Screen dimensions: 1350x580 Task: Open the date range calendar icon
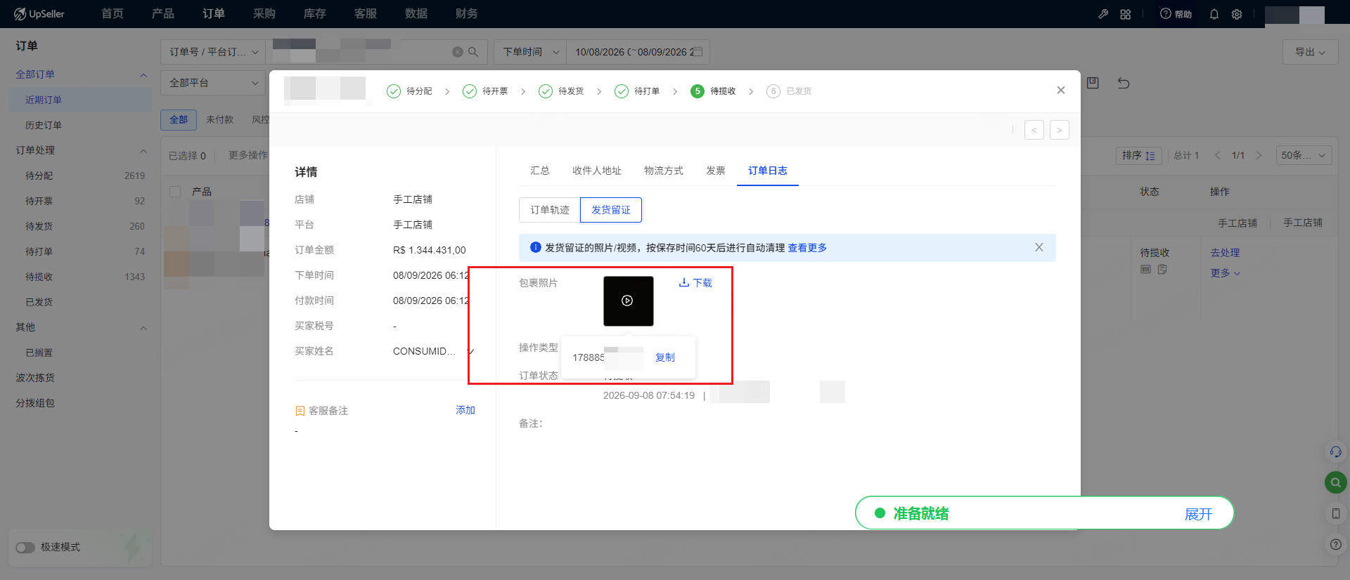[698, 52]
